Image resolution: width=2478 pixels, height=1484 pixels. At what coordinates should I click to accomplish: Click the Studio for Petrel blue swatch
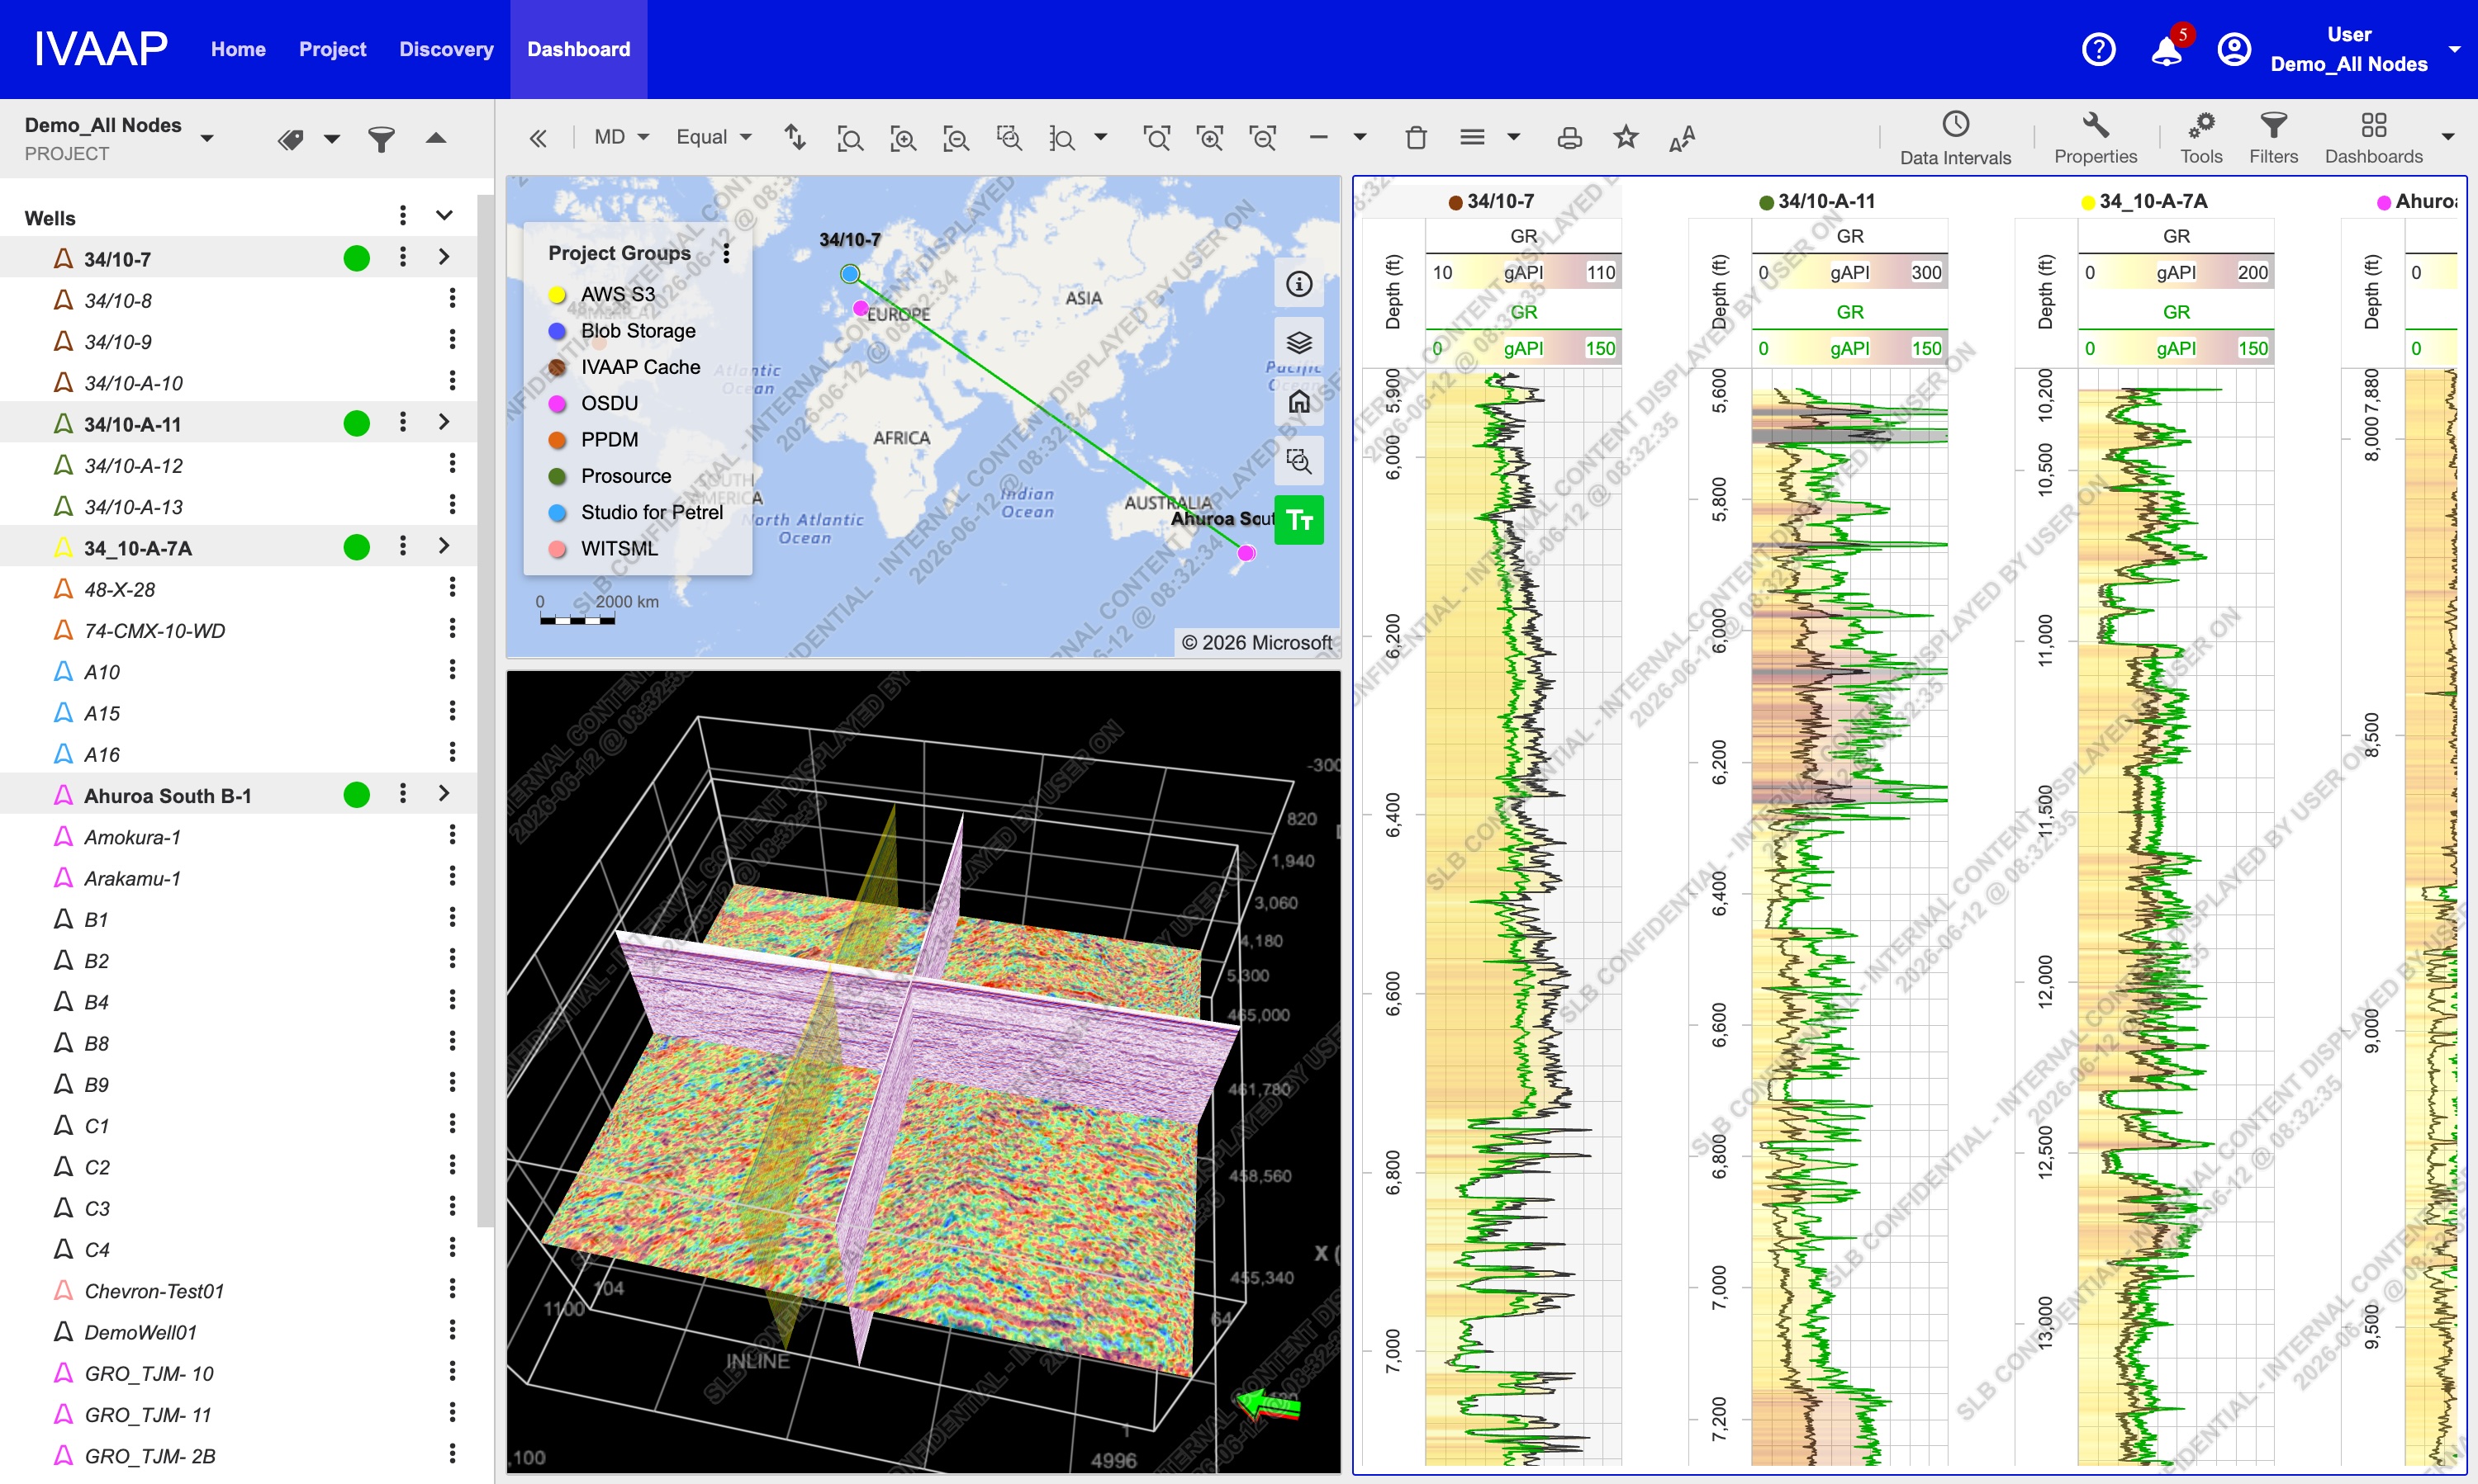coord(558,513)
